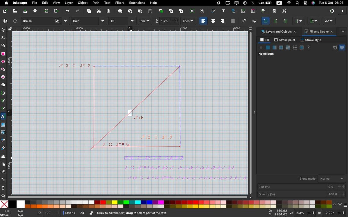Toggle center text alignment
This screenshot has height=217, width=348.
click(x=213, y=21)
